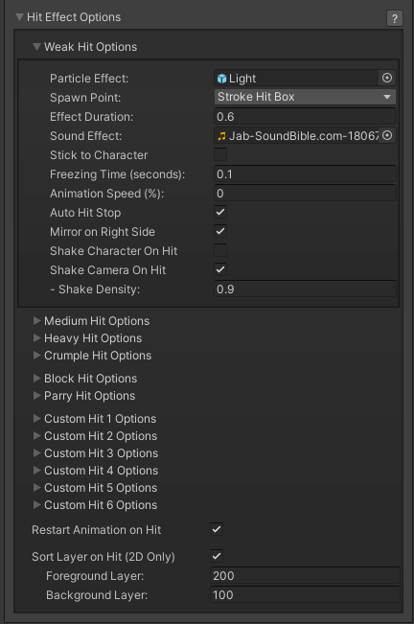Viewport: 414px width, 624px height.
Task: Open object picker for Sound Effect
Action: click(387, 136)
